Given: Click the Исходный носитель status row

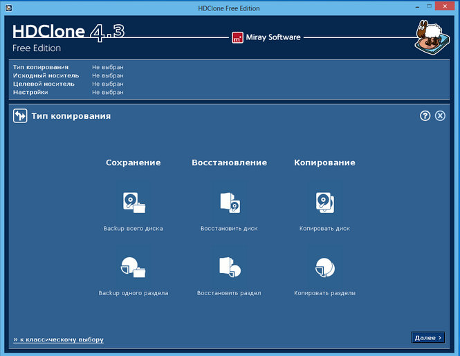Looking at the screenshot, I should point(68,75).
